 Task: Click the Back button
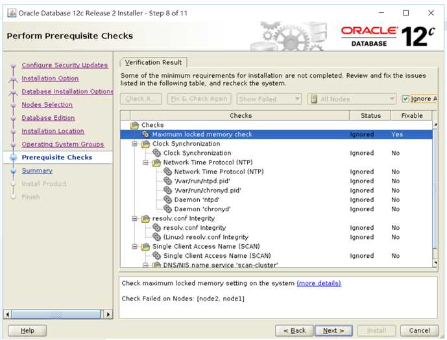(295, 331)
